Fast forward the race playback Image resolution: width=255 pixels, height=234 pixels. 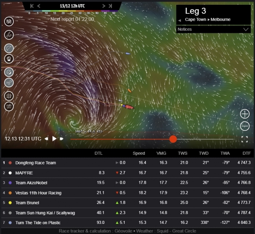(x=61, y=139)
